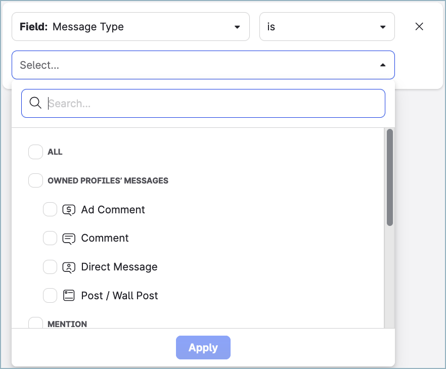The height and width of the screenshot is (369, 446).
Task: Click the Comment speech bubble icon
Action: (x=69, y=239)
